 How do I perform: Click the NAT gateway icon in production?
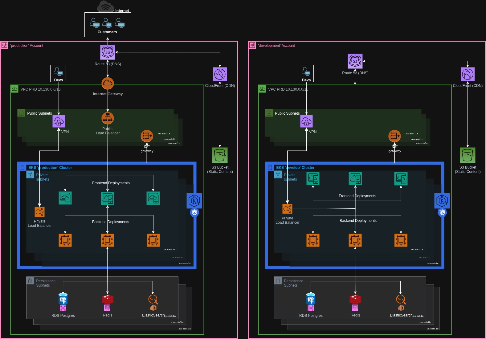pyautogui.click(x=147, y=136)
